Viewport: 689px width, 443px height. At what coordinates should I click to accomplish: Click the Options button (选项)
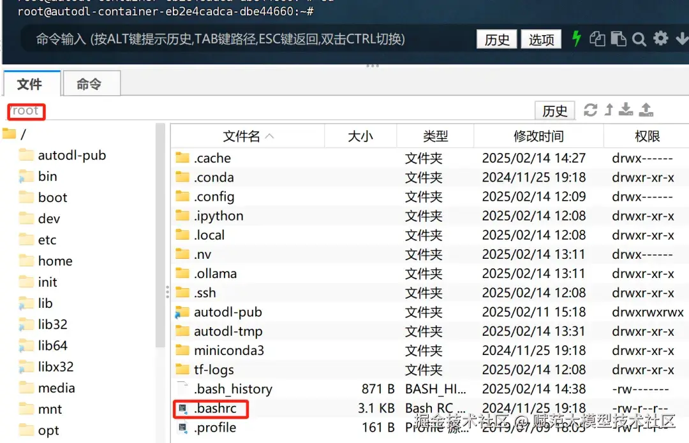tap(541, 40)
